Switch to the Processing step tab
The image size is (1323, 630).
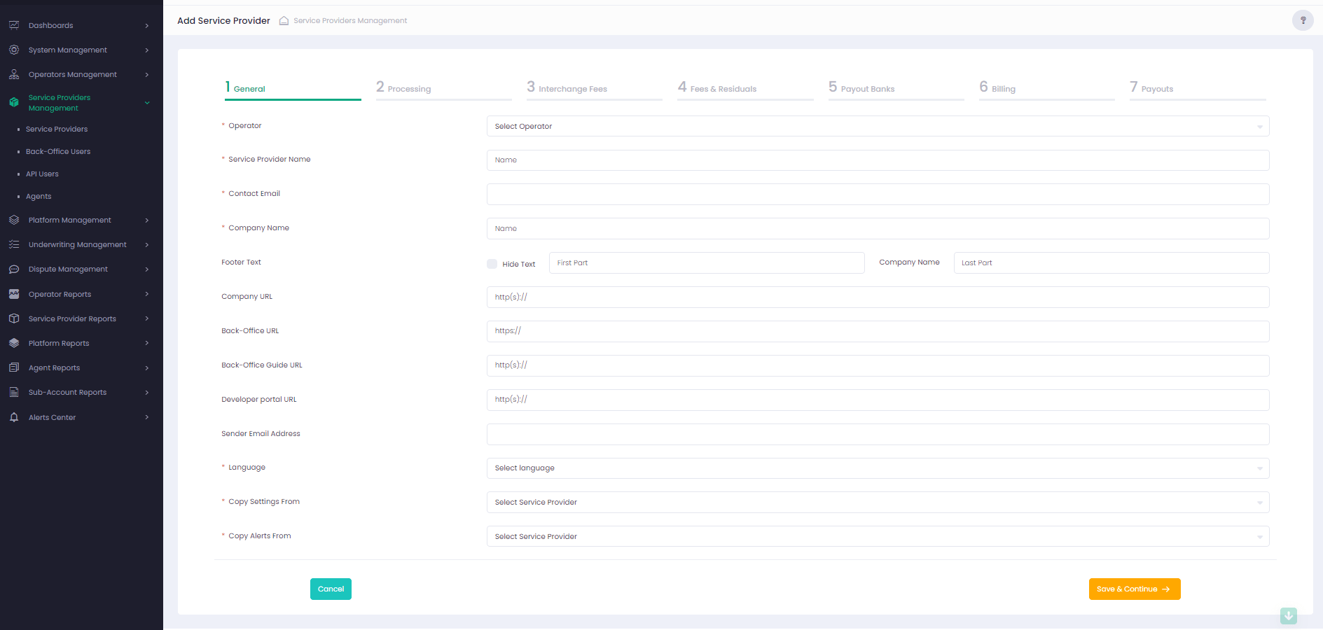(x=409, y=89)
